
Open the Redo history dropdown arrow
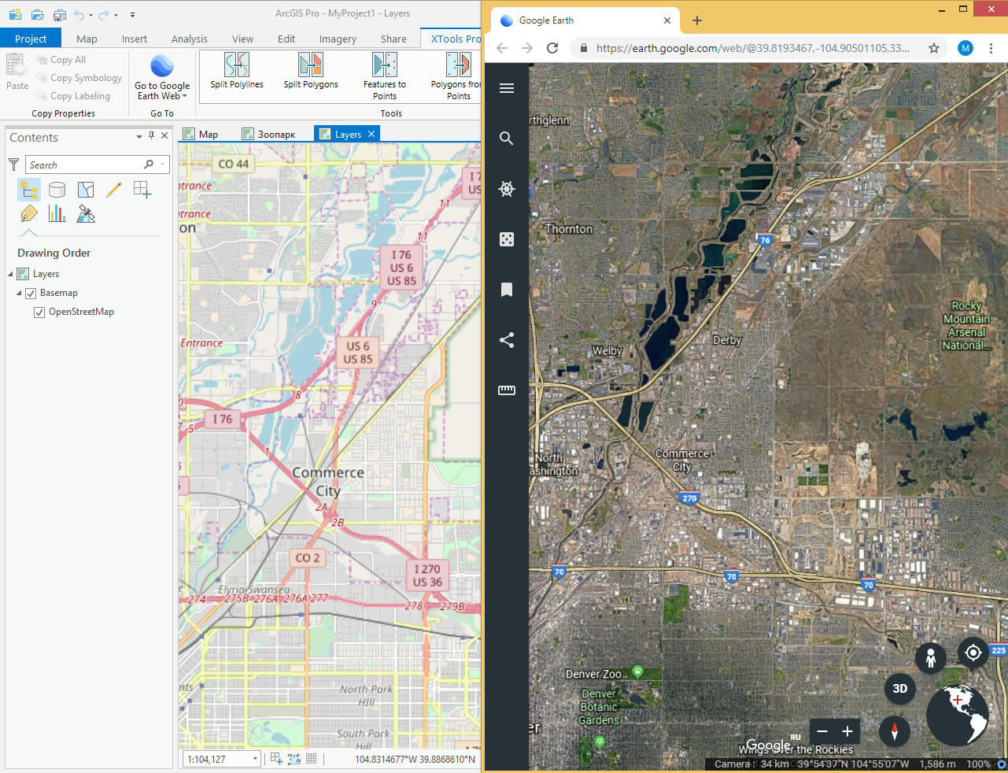(116, 15)
